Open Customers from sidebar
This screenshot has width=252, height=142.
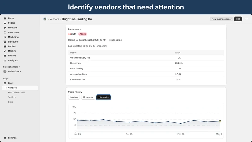pyautogui.click(x=14, y=33)
